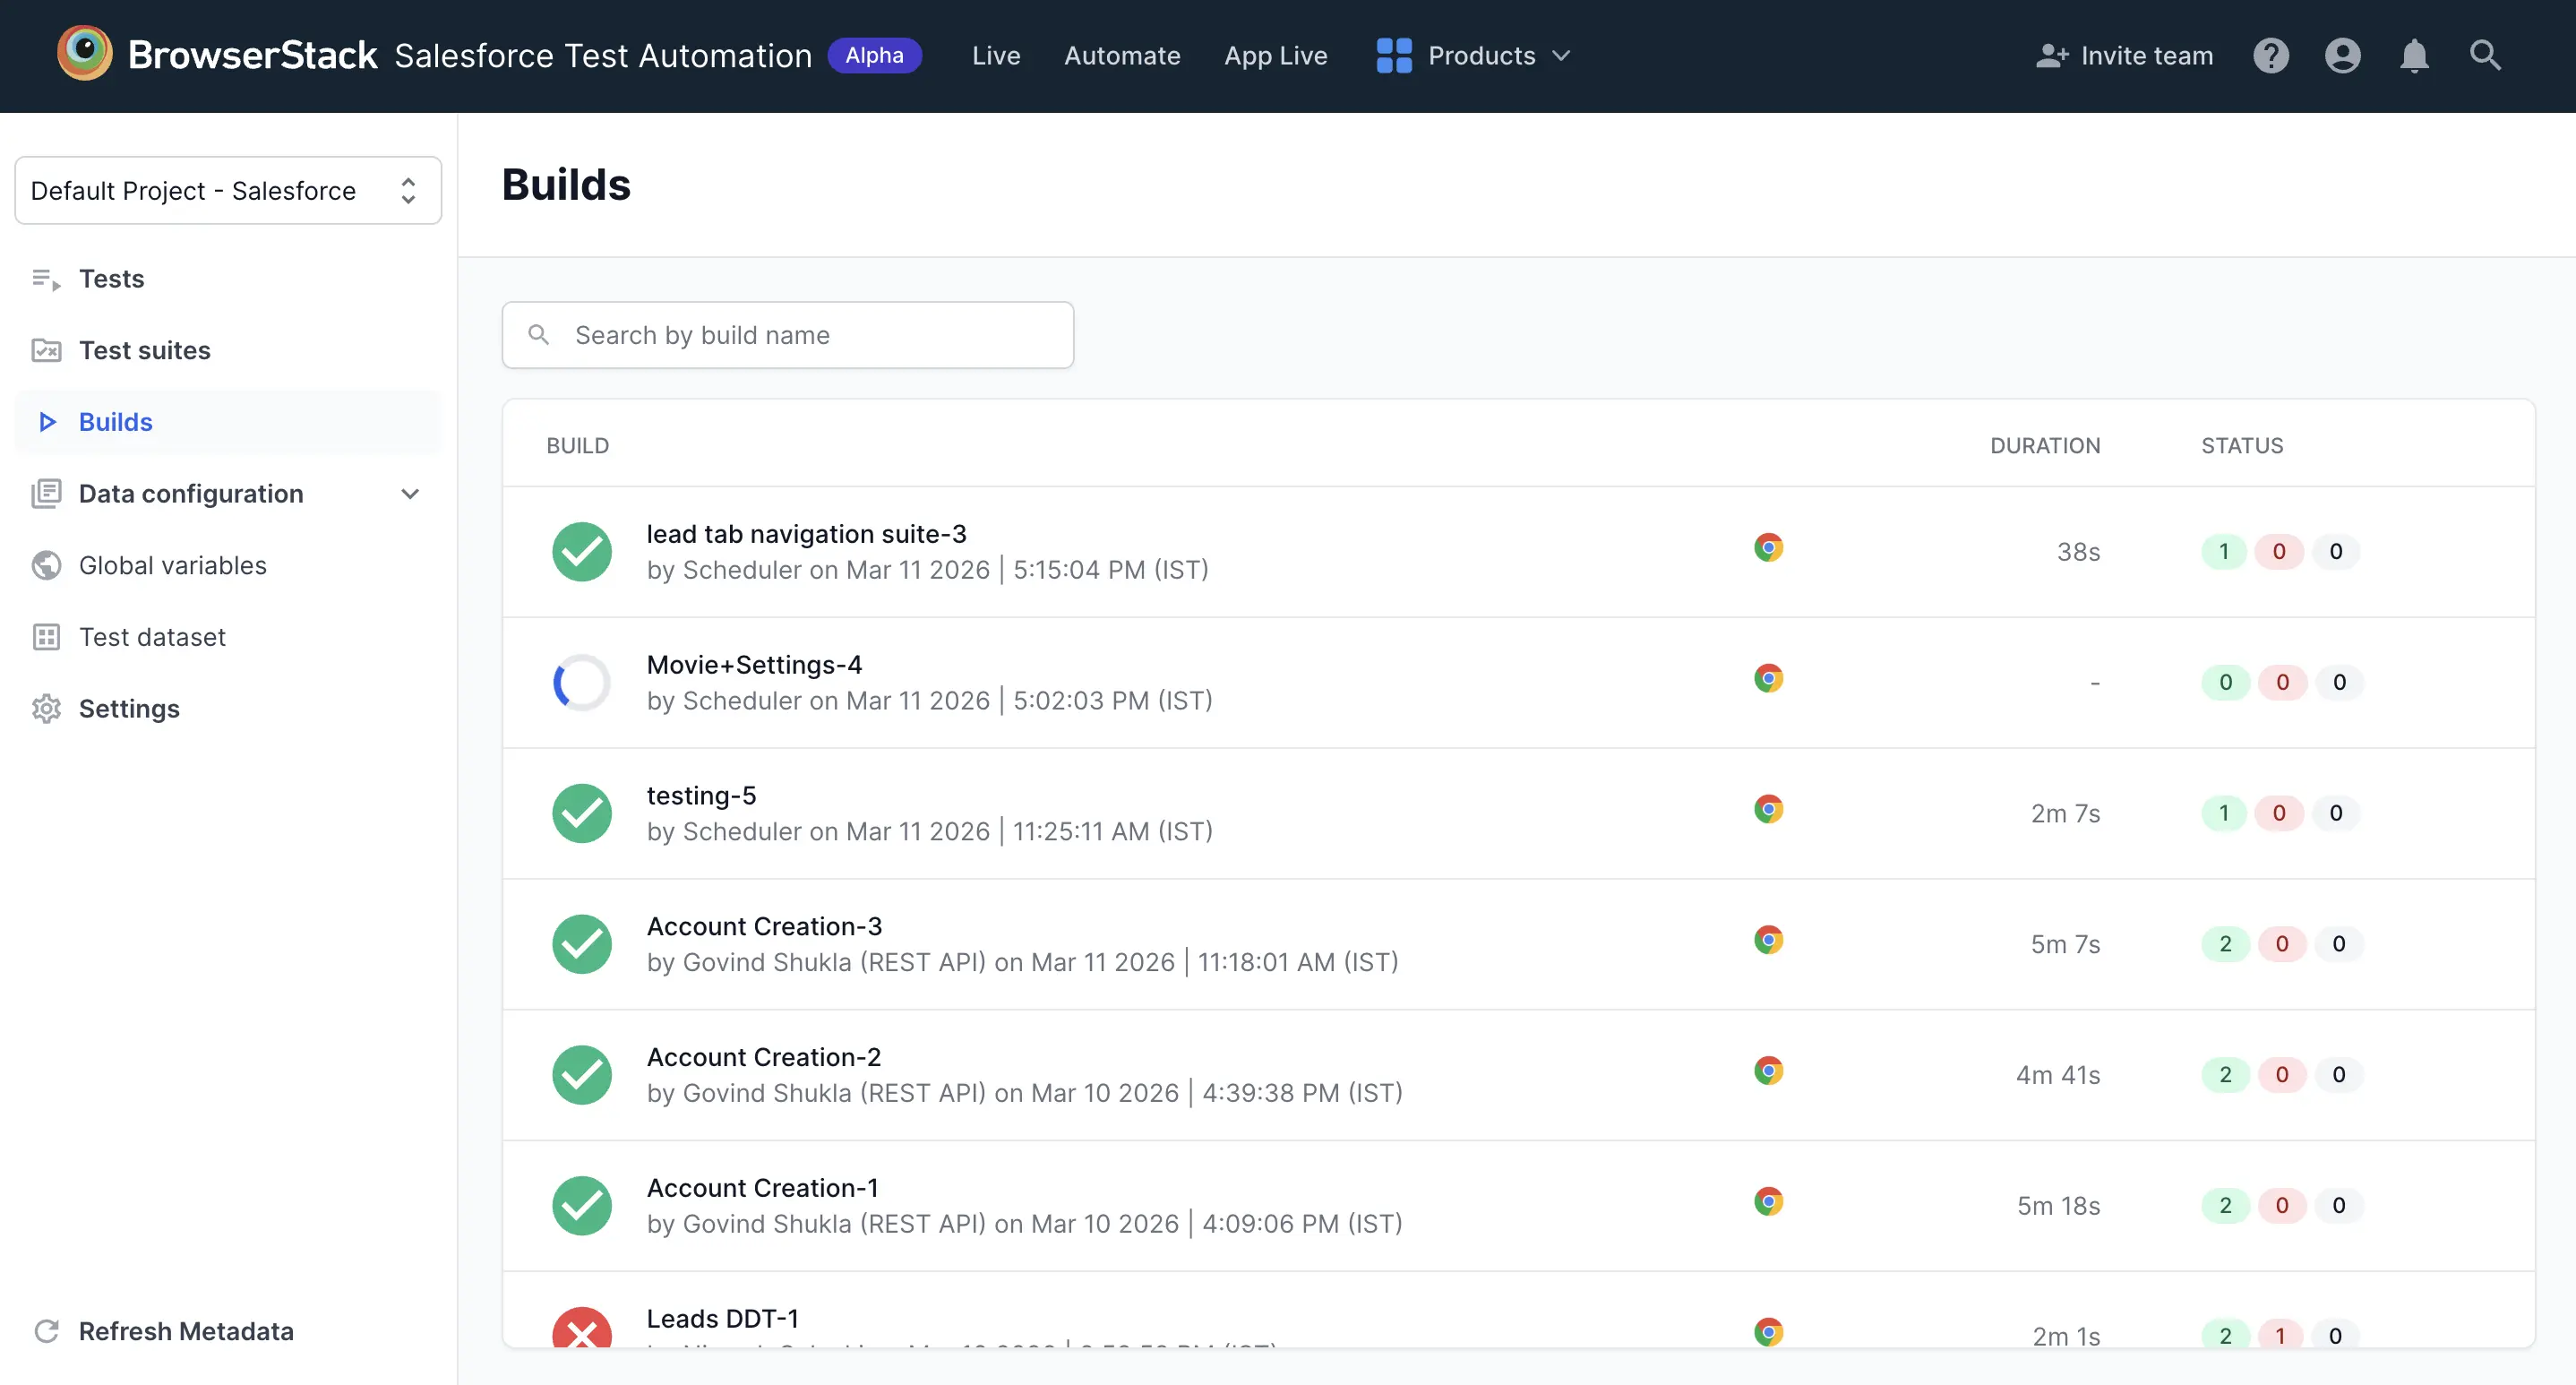Open Global variables from the sidebar
This screenshot has width=2576, height=1385.
tap(172, 565)
